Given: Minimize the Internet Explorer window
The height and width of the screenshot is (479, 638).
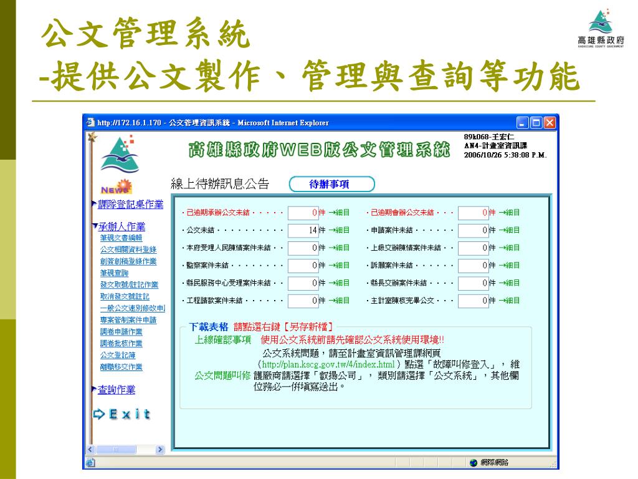Looking at the screenshot, I should tap(523, 123).
